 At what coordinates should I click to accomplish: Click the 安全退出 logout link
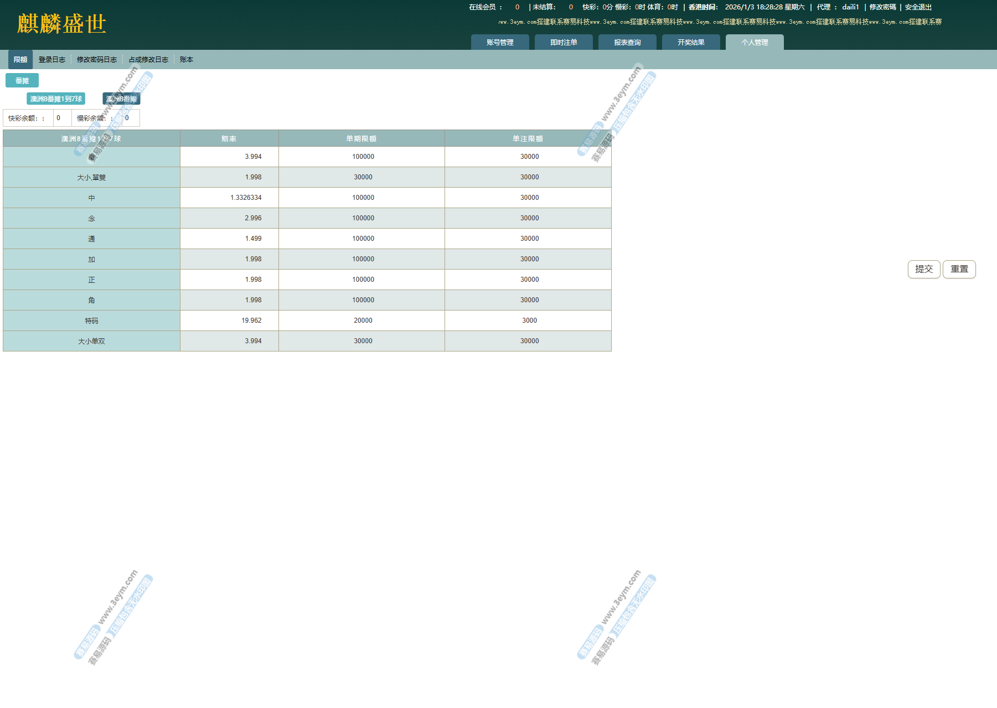(x=918, y=7)
